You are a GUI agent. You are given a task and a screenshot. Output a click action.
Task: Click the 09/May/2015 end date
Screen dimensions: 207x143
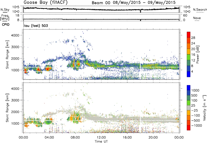coord(162,3)
